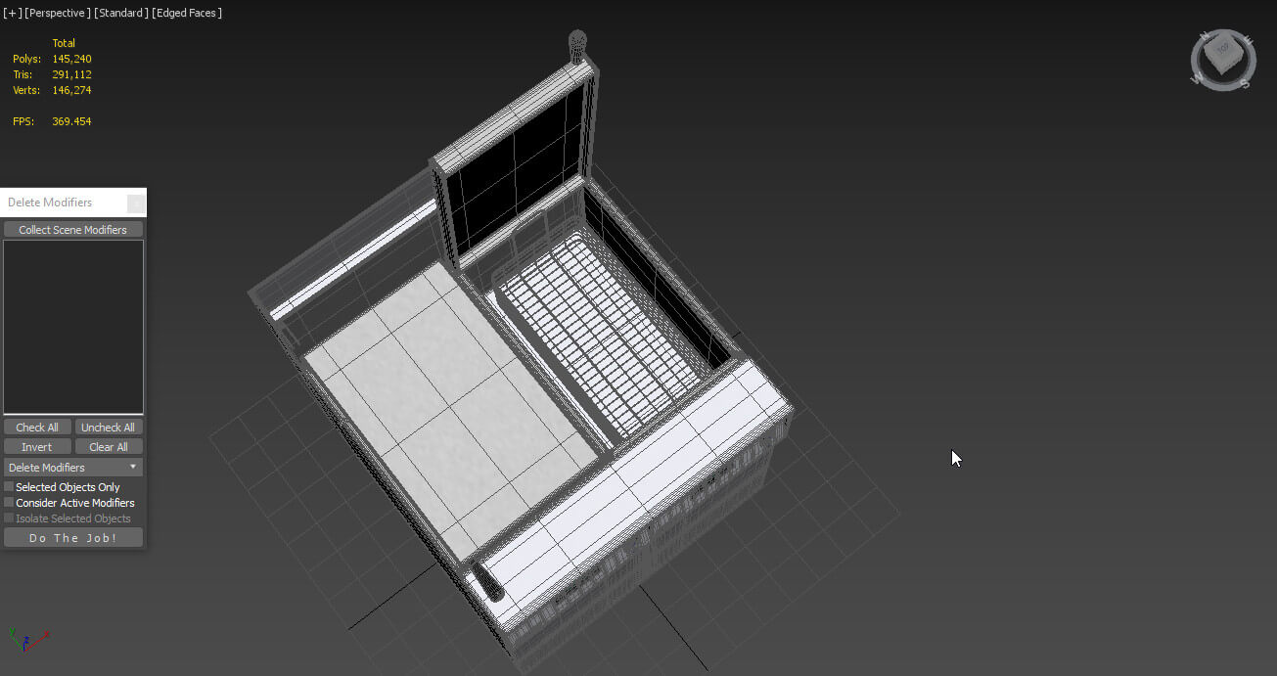Image resolution: width=1277 pixels, height=676 pixels.
Task: Open the Delete Modifiers action dropdown
Action: [x=73, y=468]
